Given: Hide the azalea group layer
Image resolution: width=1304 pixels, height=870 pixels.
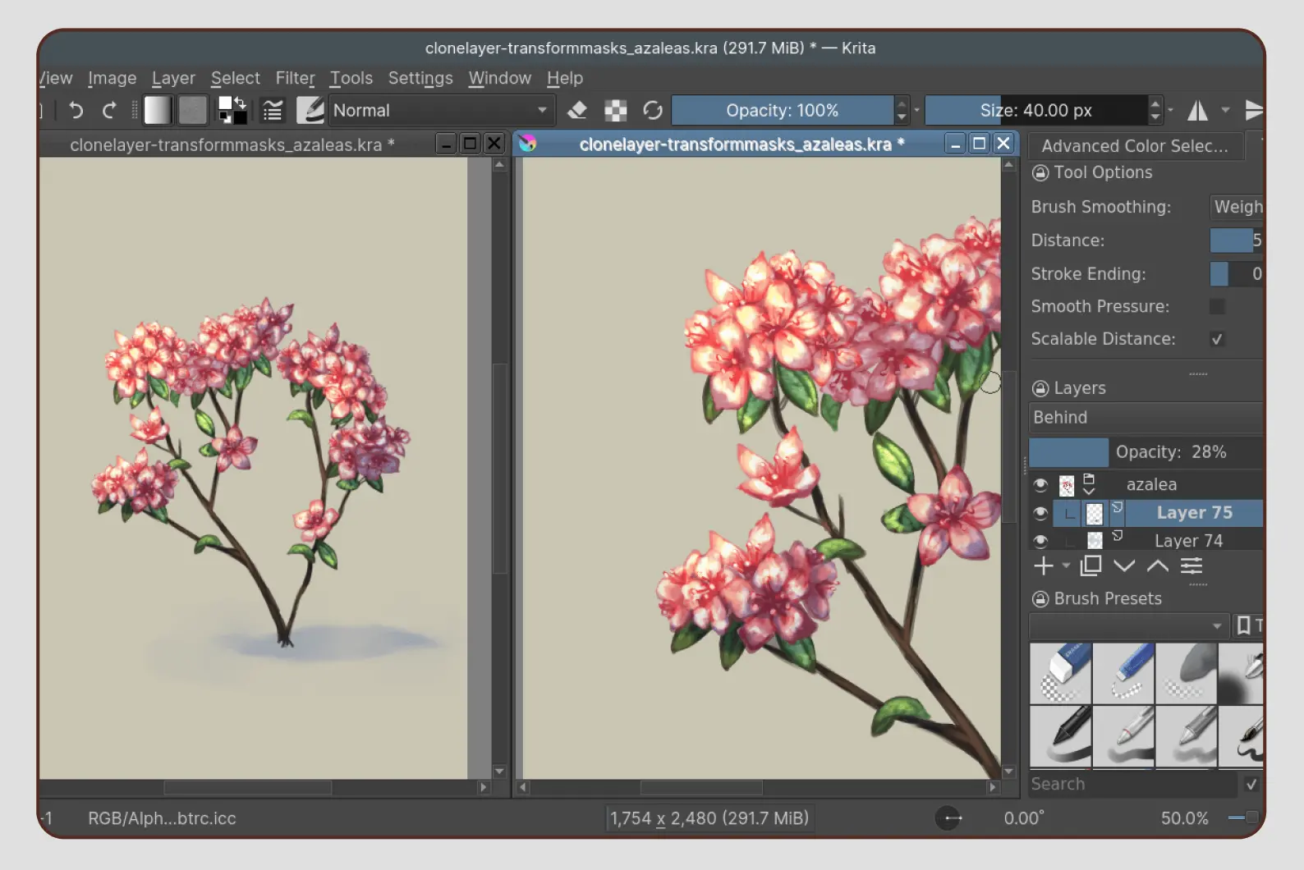Looking at the screenshot, I should point(1040,485).
